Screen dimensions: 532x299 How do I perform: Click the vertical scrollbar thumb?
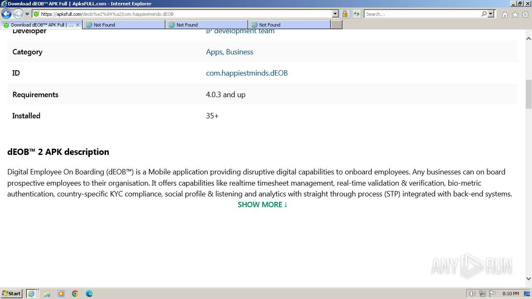tap(529, 94)
